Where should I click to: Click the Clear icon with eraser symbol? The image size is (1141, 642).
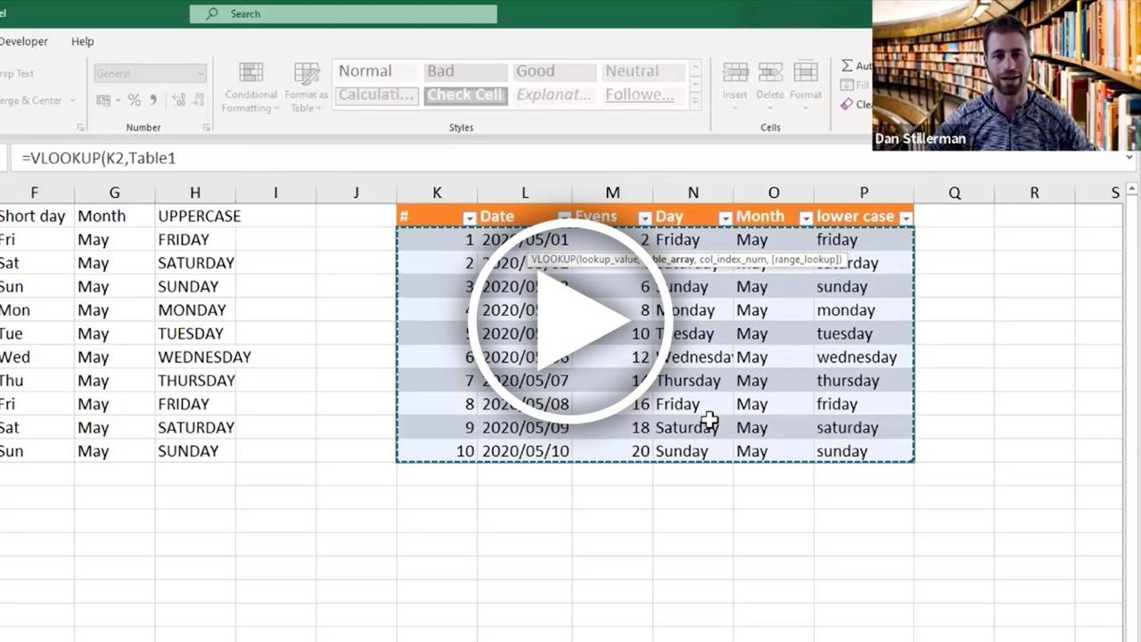[x=845, y=104]
